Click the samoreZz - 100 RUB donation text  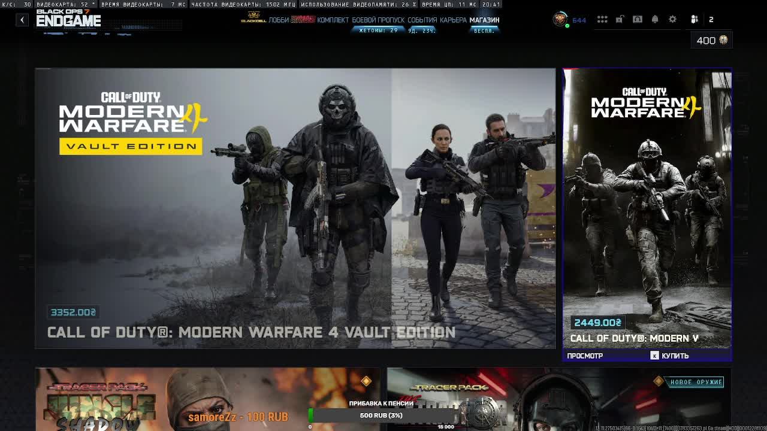pos(238,417)
